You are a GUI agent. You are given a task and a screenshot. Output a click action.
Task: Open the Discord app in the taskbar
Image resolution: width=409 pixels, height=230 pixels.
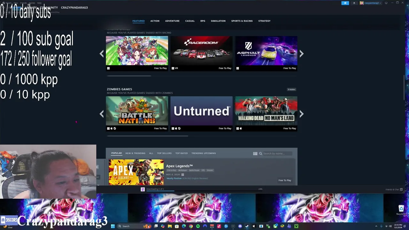(240, 226)
